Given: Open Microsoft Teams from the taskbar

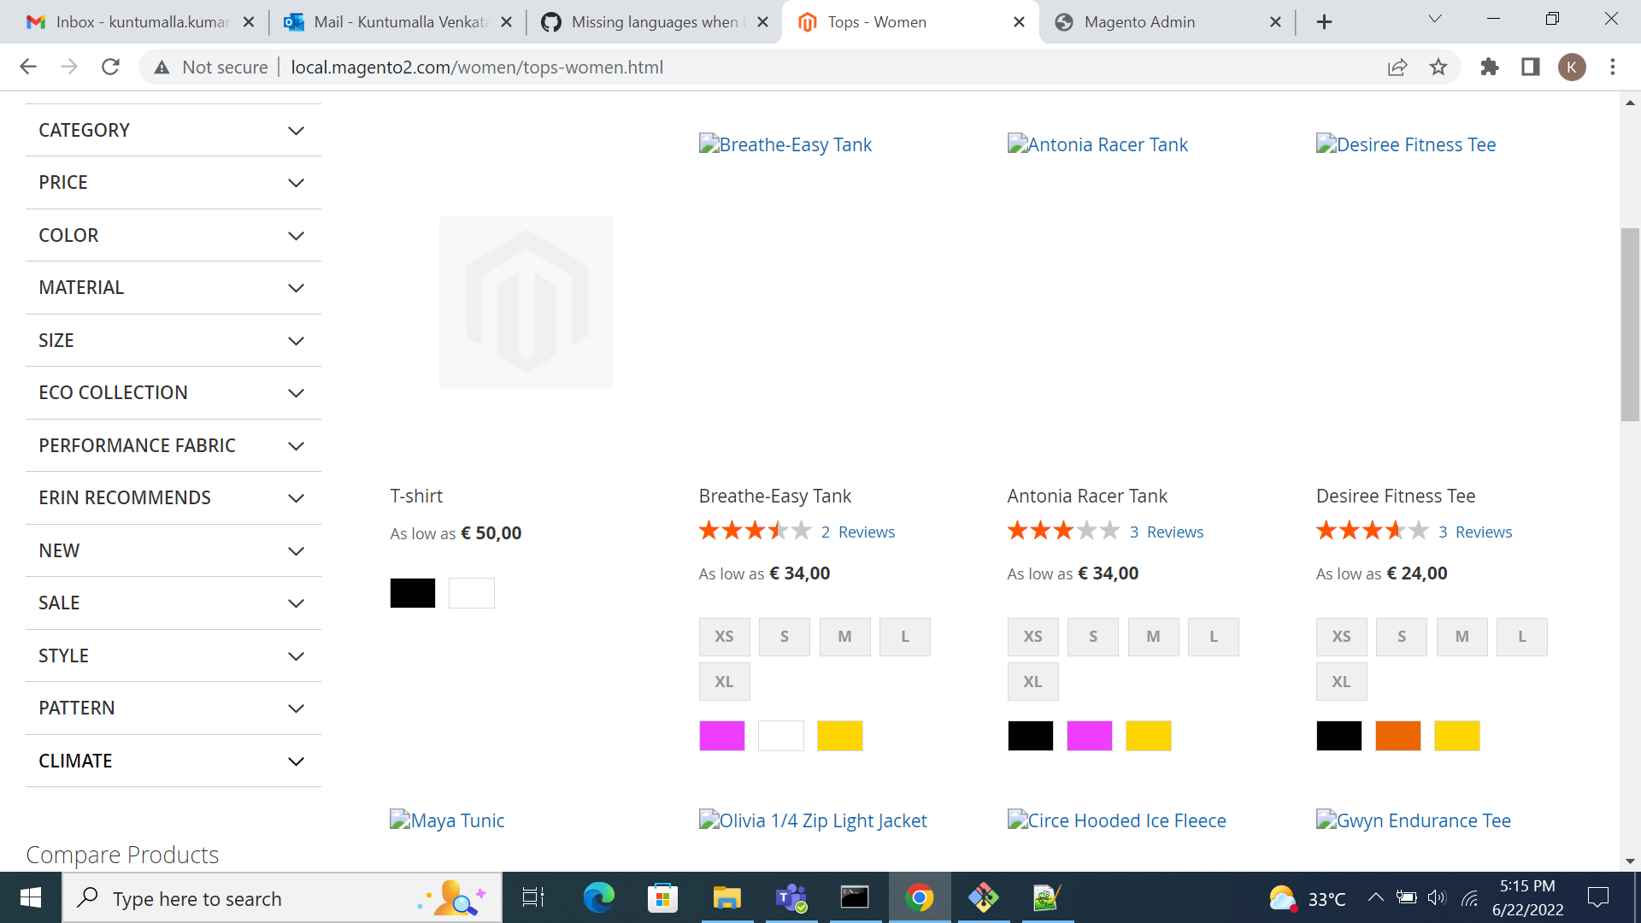Looking at the screenshot, I should [791, 897].
